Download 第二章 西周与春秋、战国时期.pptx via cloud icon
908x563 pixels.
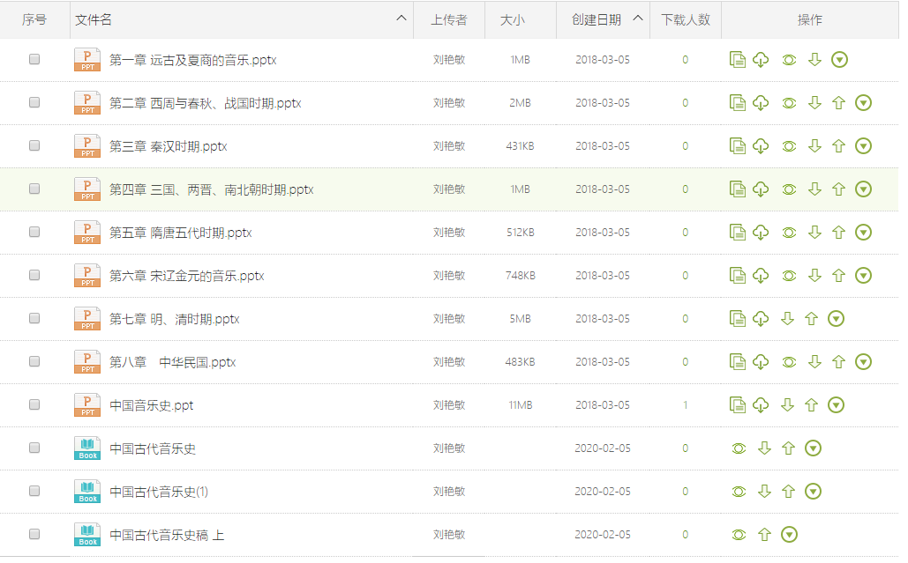click(761, 103)
